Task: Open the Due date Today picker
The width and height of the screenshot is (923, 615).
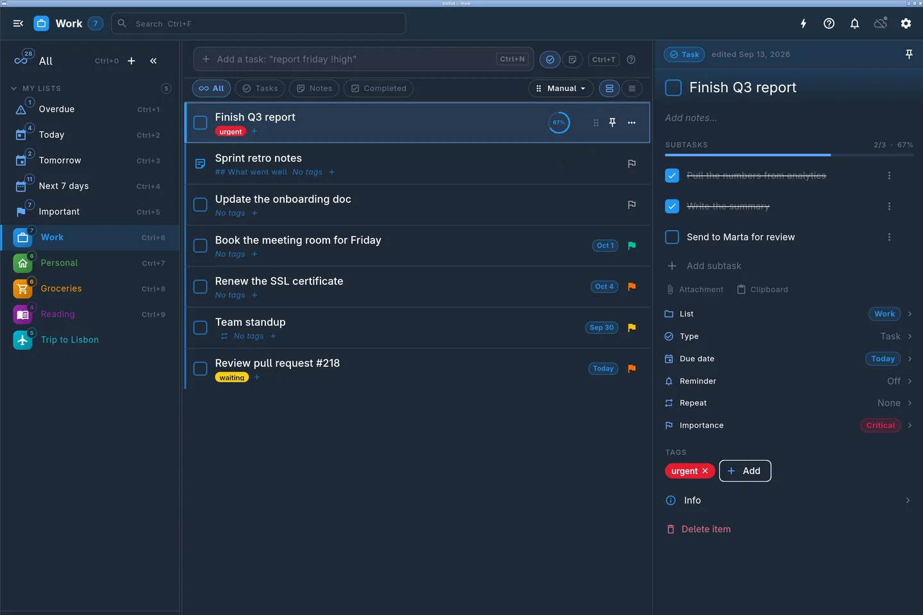Action: tap(883, 359)
